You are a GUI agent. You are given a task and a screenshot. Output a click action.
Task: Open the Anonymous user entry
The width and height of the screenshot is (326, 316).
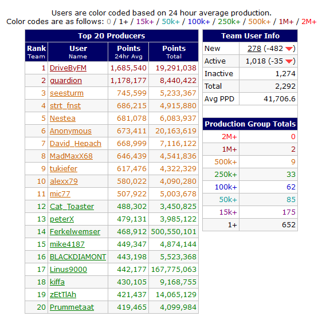(x=70, y=131)
